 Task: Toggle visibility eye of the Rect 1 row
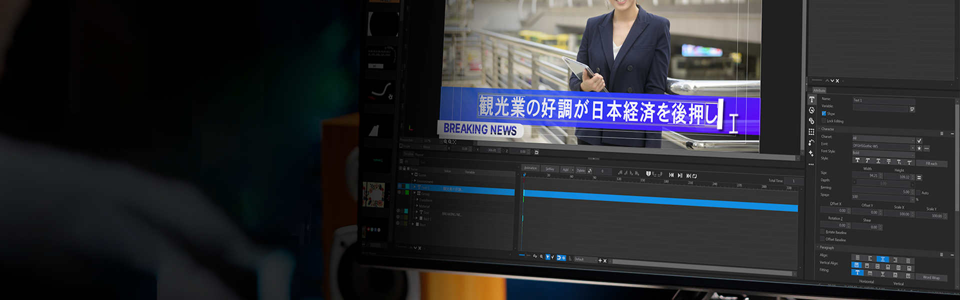(398, 217)
